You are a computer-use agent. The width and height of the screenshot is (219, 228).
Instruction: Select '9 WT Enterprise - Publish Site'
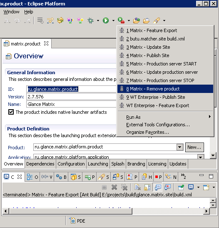[165, 97]
